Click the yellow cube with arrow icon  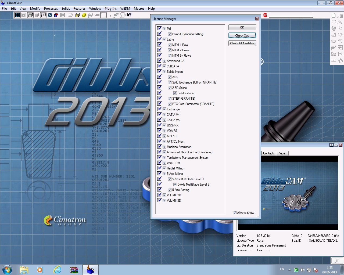[x=77, y=15]
